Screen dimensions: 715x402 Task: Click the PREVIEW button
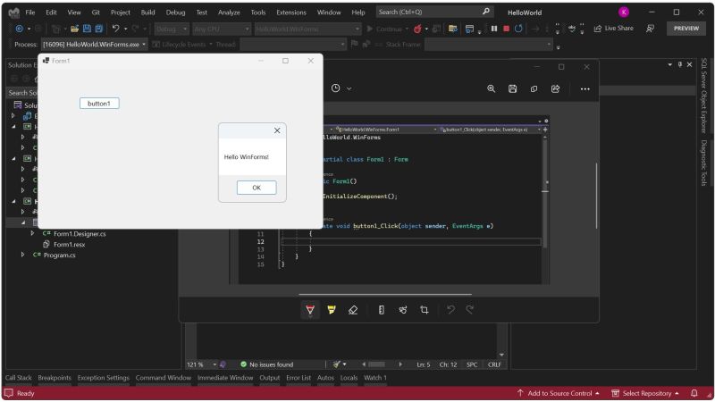click(x=686, y=29)
